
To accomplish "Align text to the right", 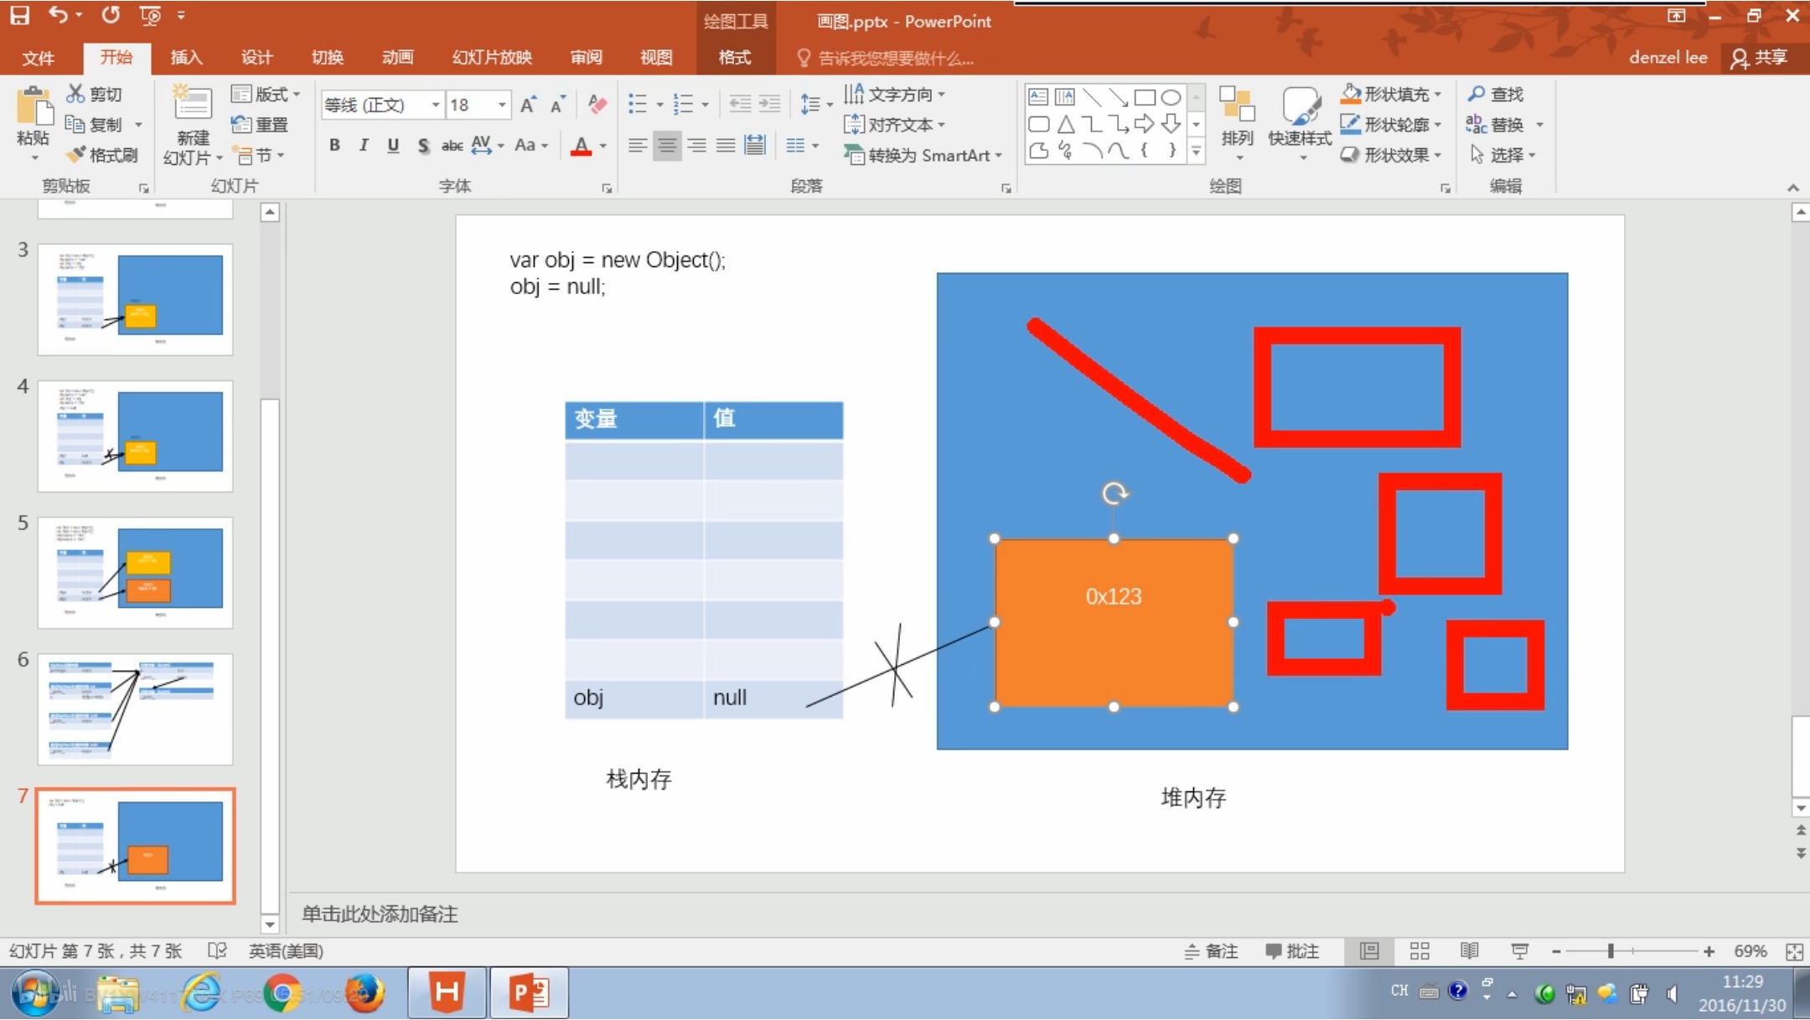I will click(x=696, y=146).
